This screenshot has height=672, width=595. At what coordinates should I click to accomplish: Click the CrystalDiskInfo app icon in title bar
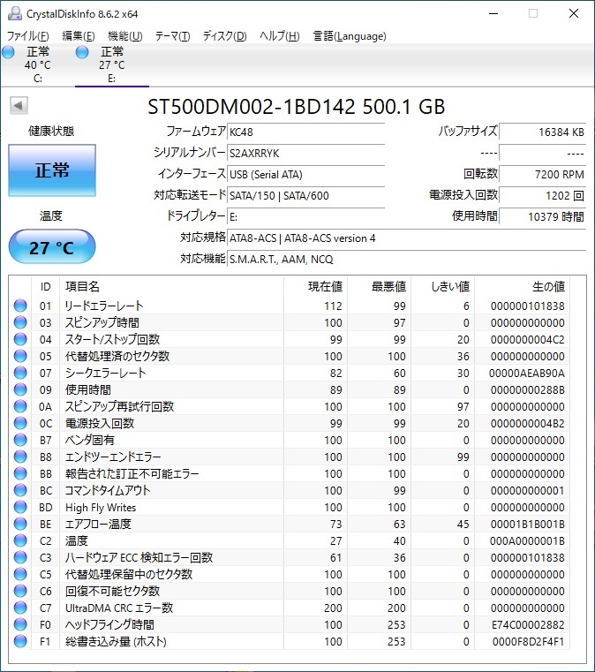(14, 14)
